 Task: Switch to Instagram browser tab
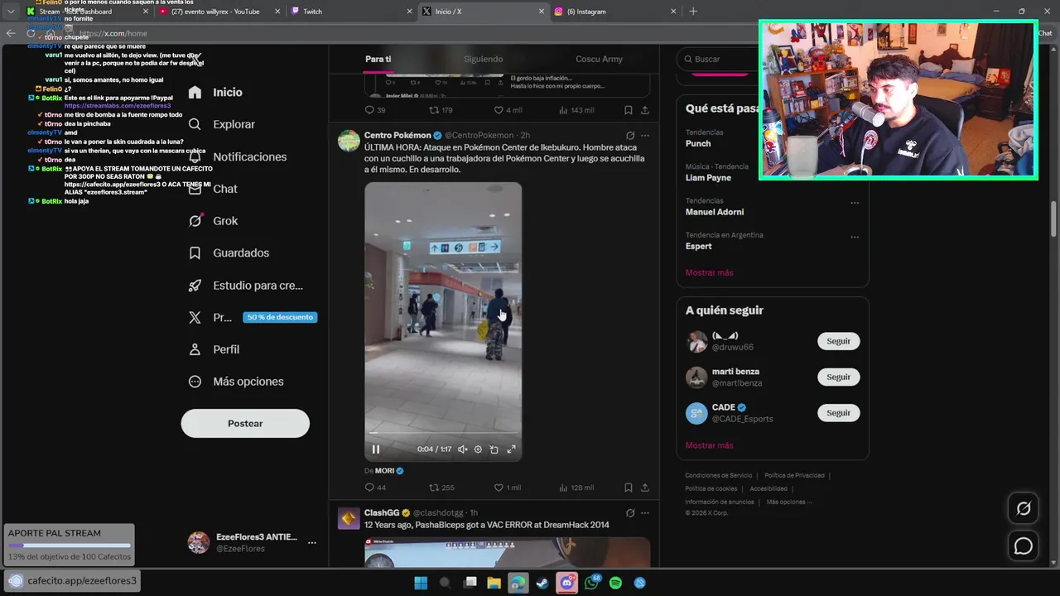pyautogui.click(x=616, y=12)
